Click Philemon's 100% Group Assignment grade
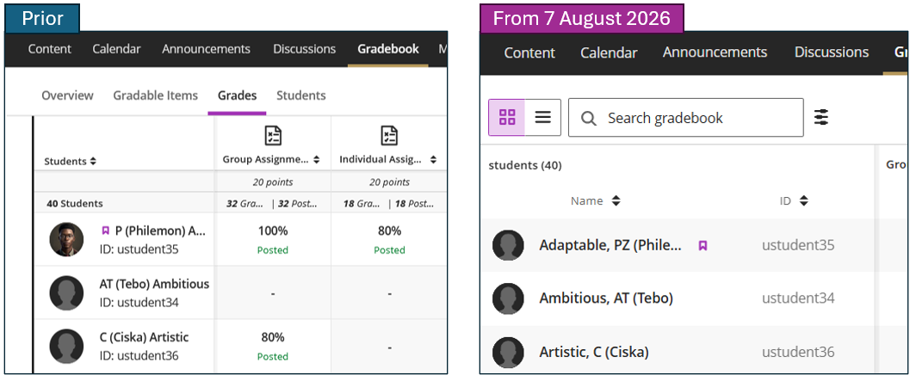Image resolution: width=910 pixels, height=375 pixels. [x=273, y=231]
